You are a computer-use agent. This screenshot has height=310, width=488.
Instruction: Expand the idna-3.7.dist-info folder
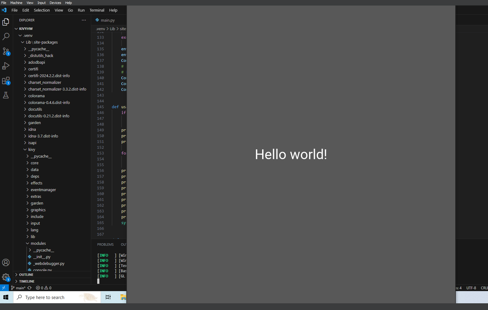click(43, 136)
